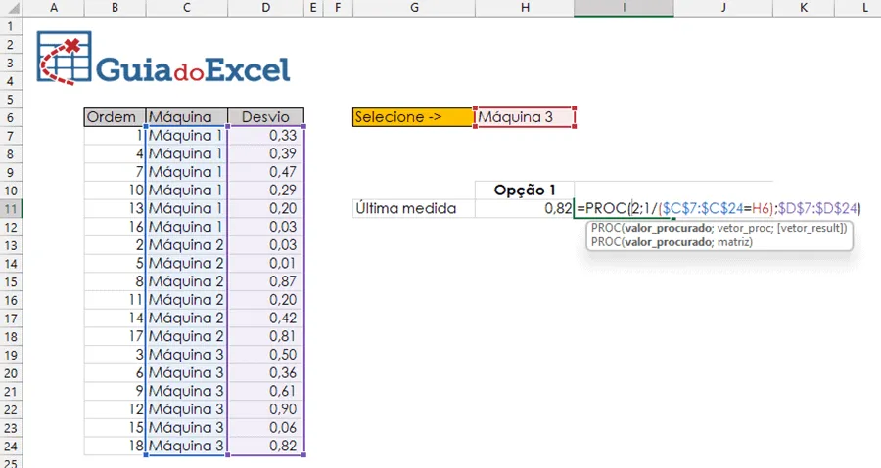This screenshot has width=881, height=468.
Task: Click the $D$7:$D$24 reference in formula
Action: click(x=817, y=208)
